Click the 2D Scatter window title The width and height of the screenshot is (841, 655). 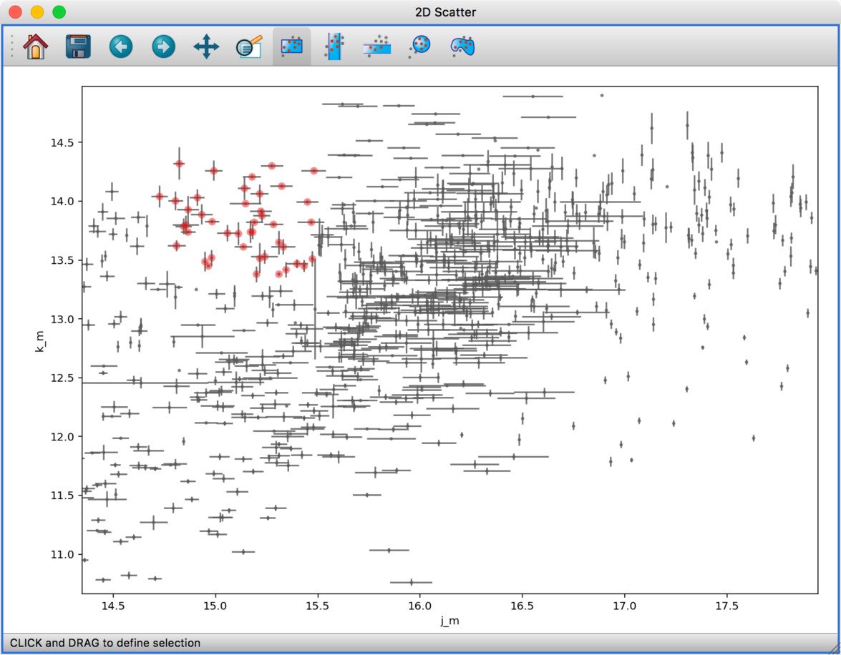click(x=445, y=11)
